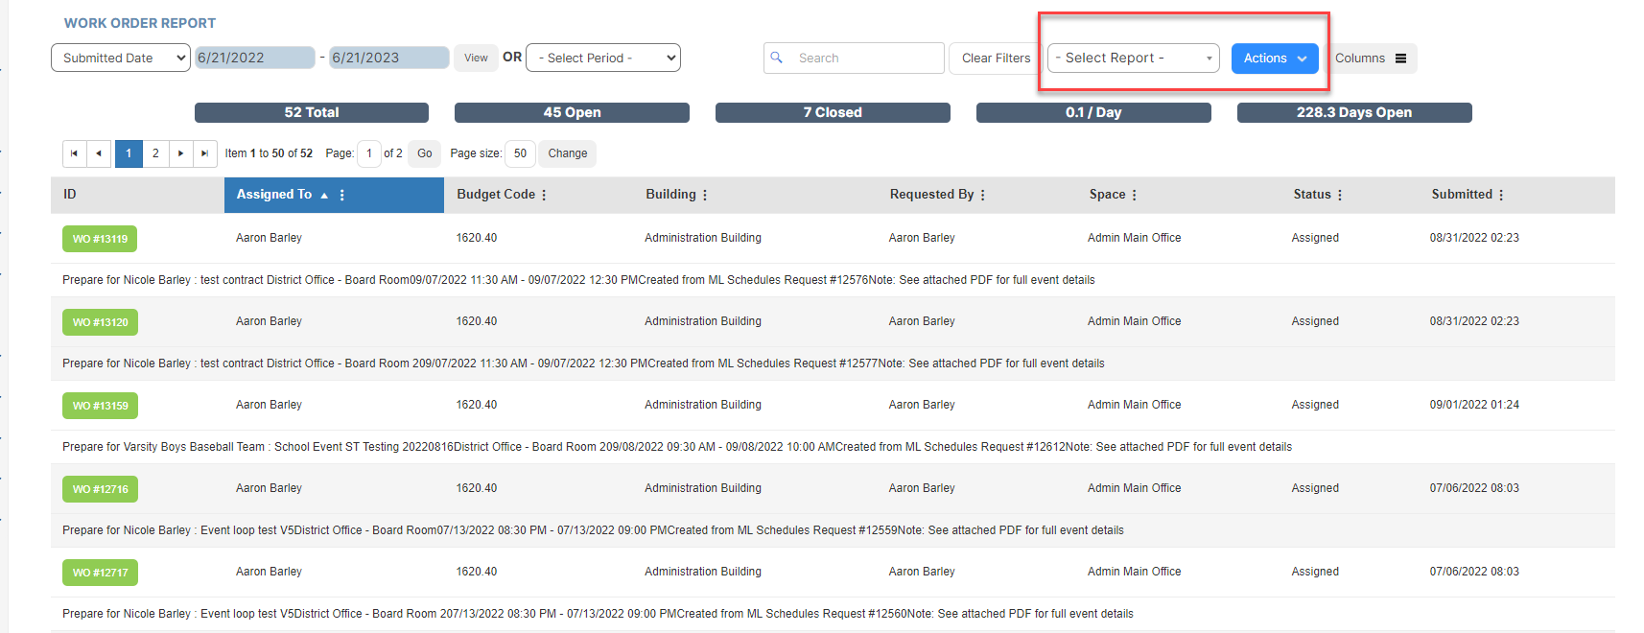Click the 0.1 / Day summary badge

pos(1093,112)
